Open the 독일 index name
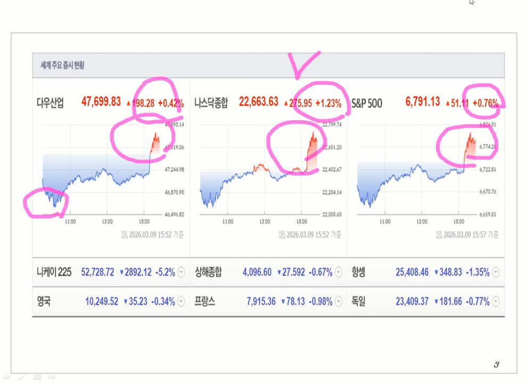Viewport: 525px width, 384px height. tap(358, 301)
